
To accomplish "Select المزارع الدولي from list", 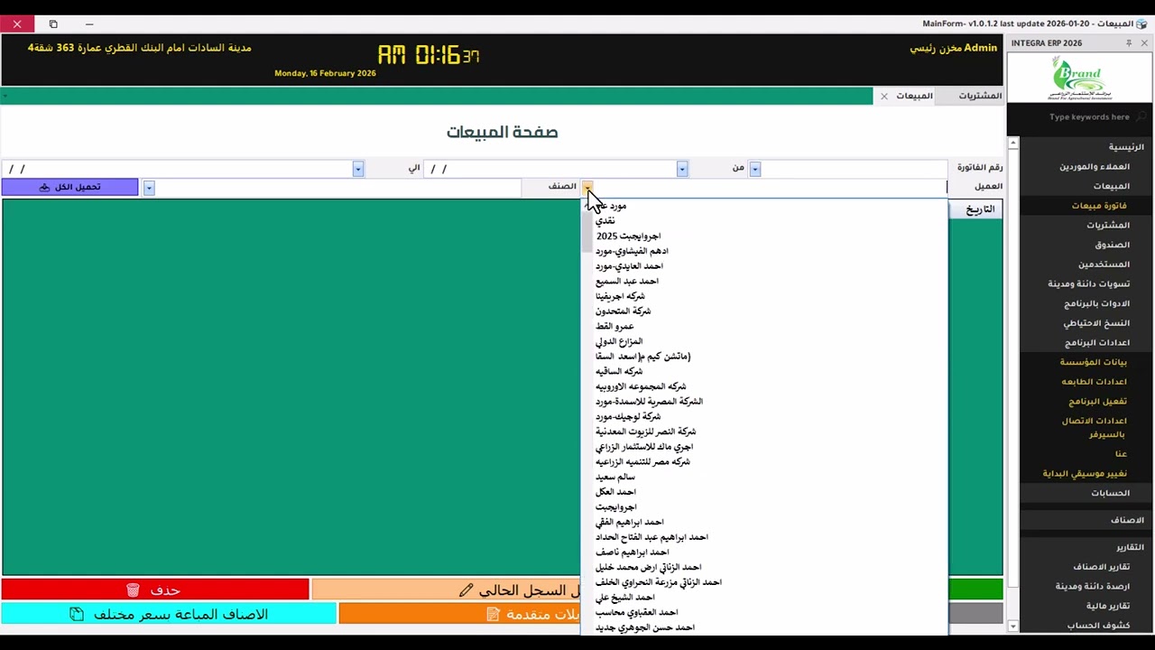I will point(619,341).
